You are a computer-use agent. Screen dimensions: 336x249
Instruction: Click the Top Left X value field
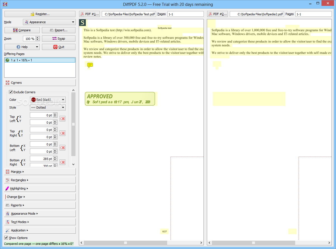pyautogui.click(x=41, y=115)
